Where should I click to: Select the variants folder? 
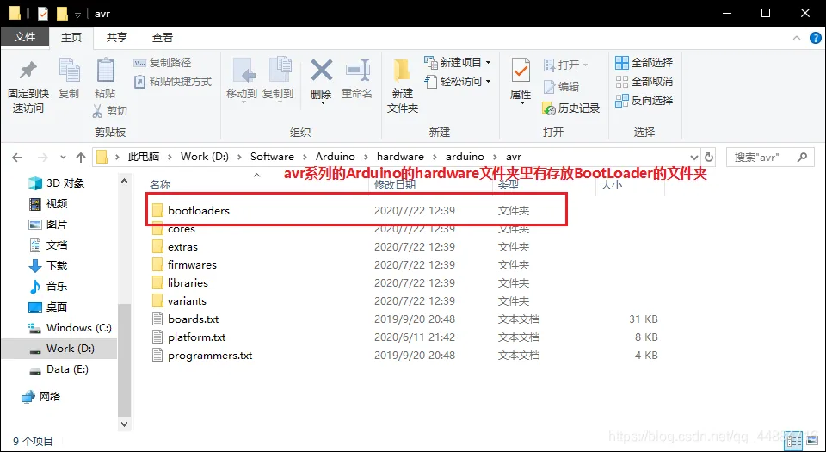click(x=187, y=301)
